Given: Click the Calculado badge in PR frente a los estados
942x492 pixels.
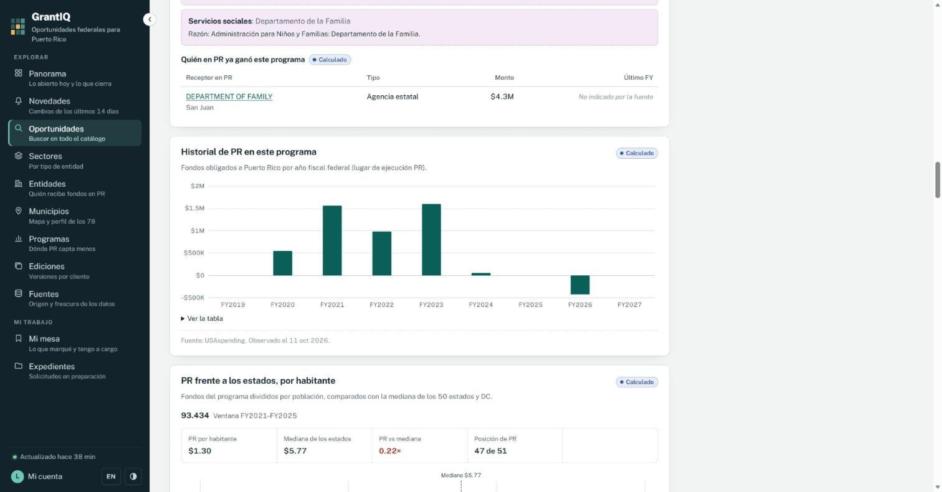Looking at the screenshot, I should (x=637, y=382).
